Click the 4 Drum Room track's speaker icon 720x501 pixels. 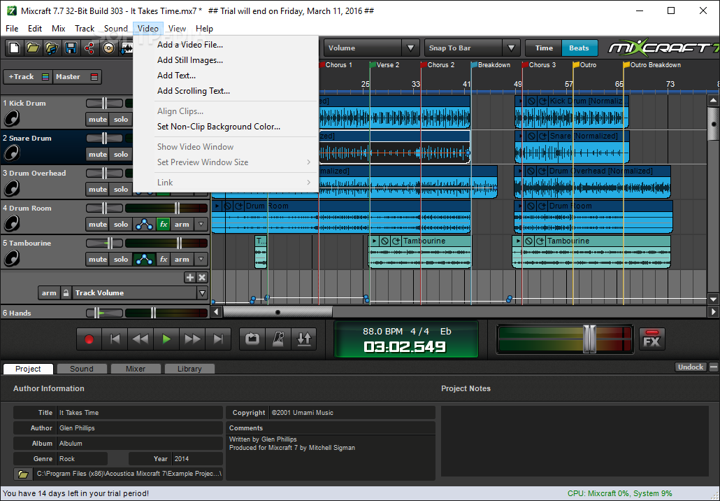[x=11, y=223]
